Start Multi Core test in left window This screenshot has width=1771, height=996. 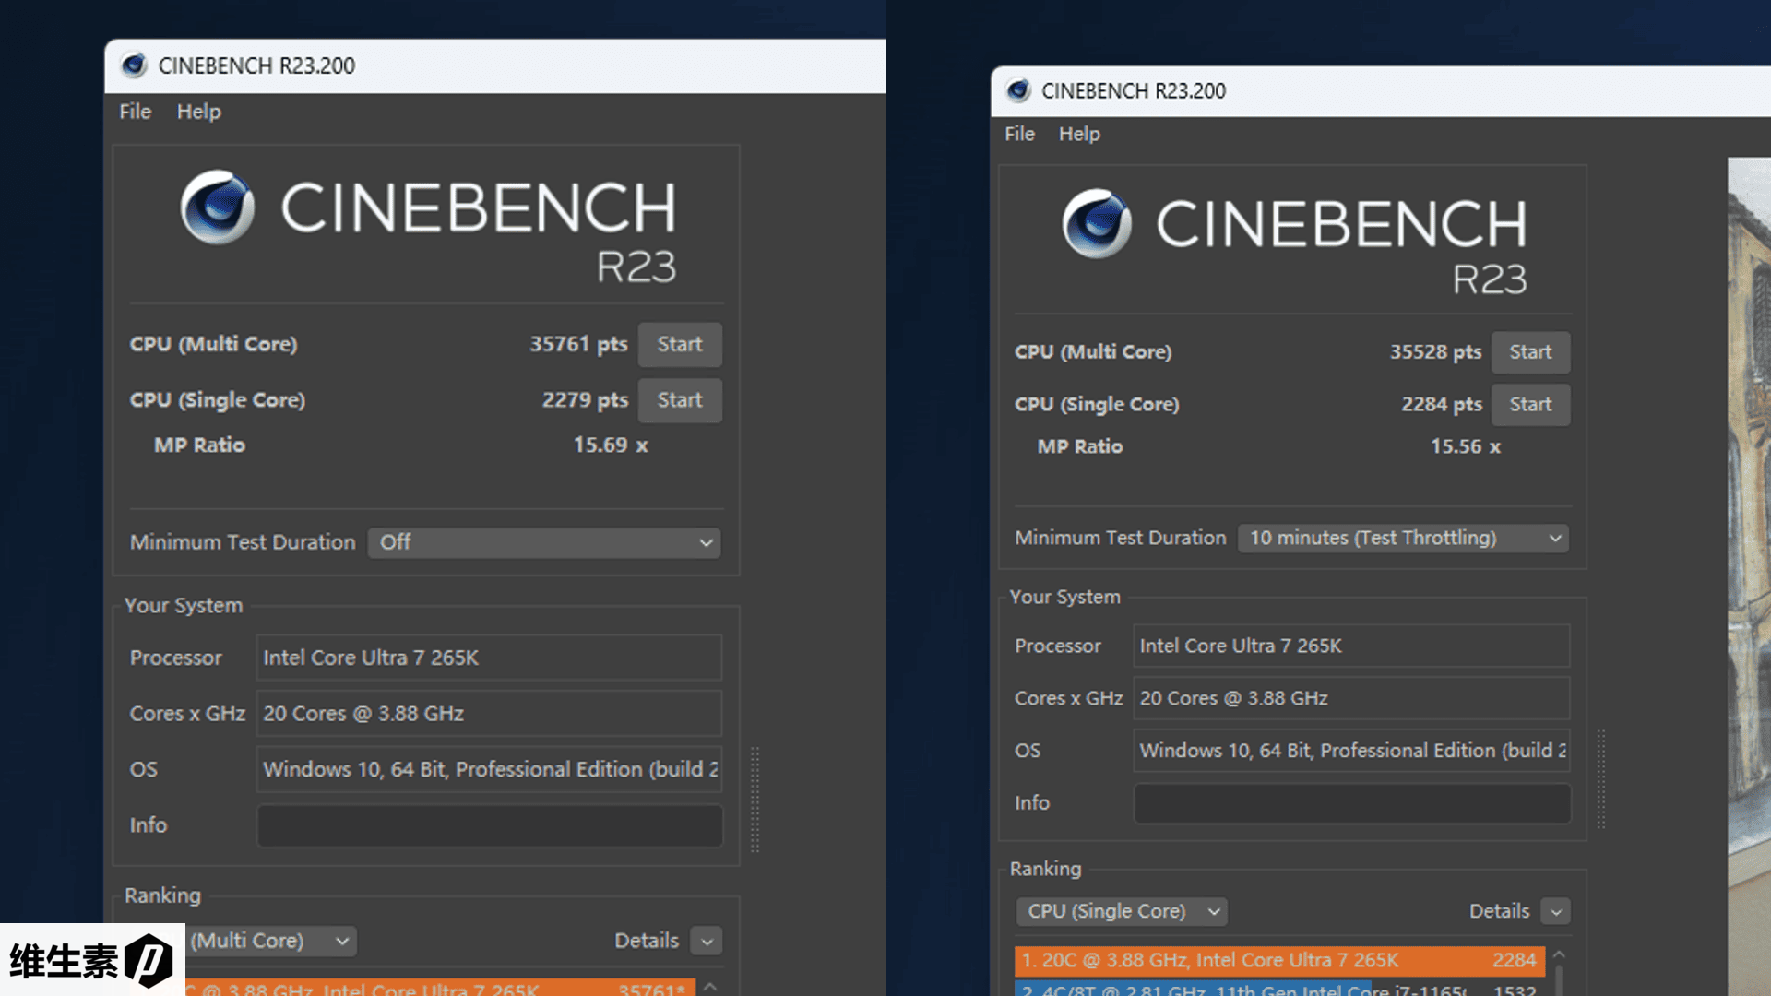pyautogui.click(x=680, y=344)
